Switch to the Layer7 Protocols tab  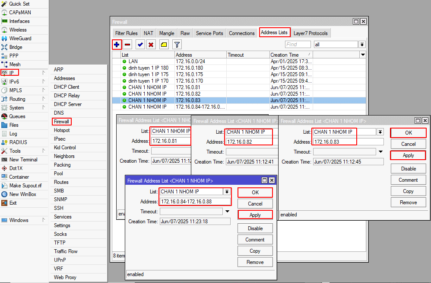click(311, 33)
